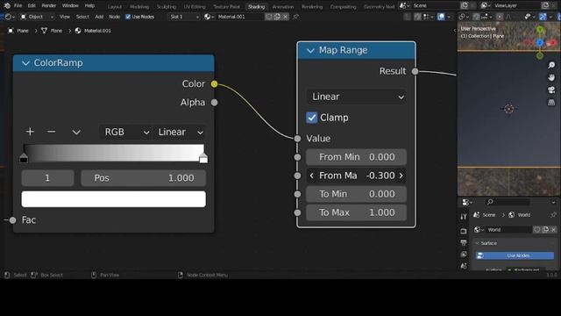Toggle fake user for Material.001
Screen dimensions: 561x316
(269, 17)
